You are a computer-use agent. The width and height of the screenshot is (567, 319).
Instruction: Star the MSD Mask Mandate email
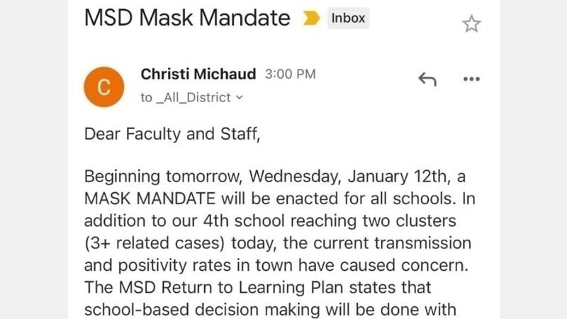tap(471, 24)
